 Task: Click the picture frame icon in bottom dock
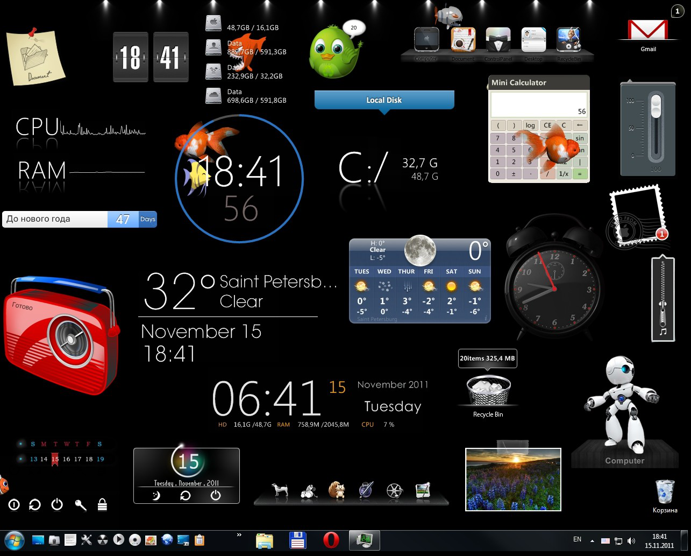pyautogui.click(x=423, y=490)
